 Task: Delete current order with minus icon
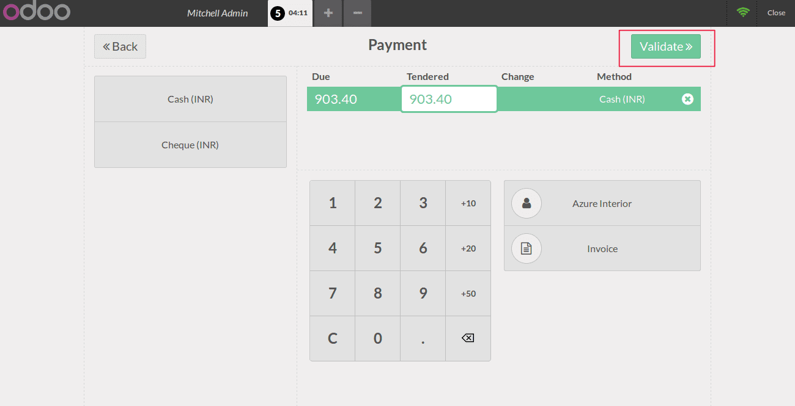point(357,13)
